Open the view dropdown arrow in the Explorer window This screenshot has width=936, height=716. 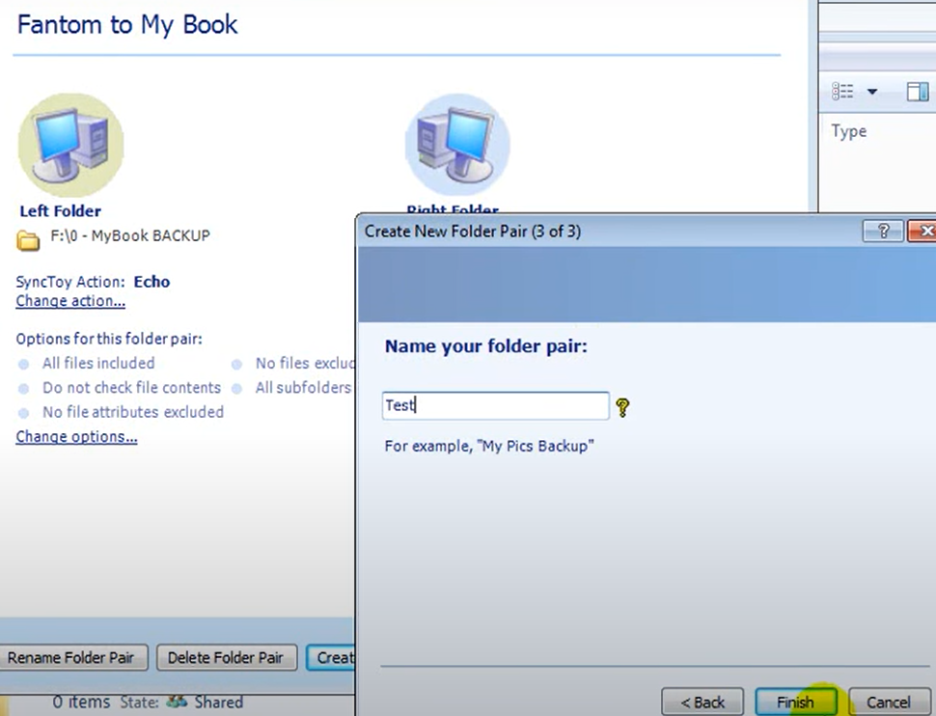click(x=872, y=92)
